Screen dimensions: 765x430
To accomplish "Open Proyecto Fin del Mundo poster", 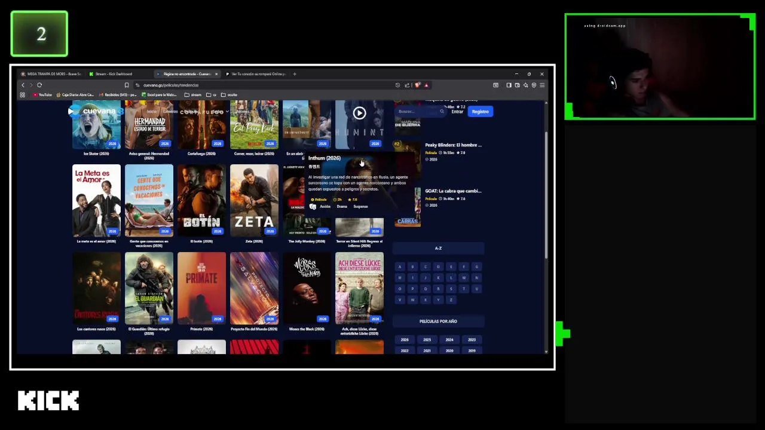I will pyautogui.click(x=254, y=288).
